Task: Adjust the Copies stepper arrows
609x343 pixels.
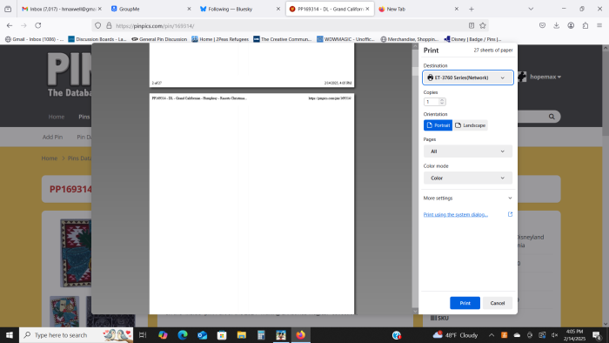Action: (x=442, y=102)
